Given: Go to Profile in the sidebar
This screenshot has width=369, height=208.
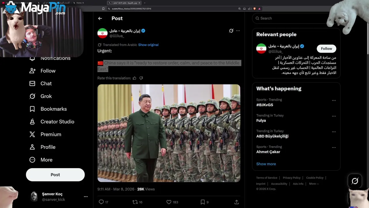Looking at the screenshot, I should 42,147.
